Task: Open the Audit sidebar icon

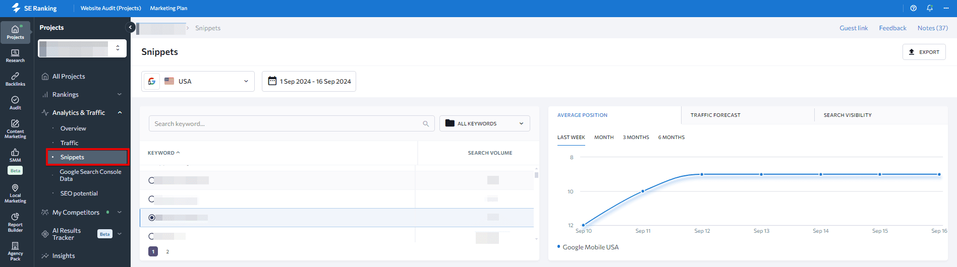Action: point(15,103)
